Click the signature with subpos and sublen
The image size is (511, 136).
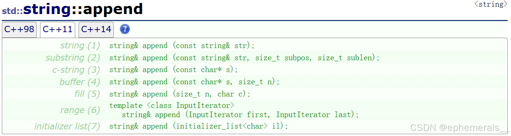point(245,58)
